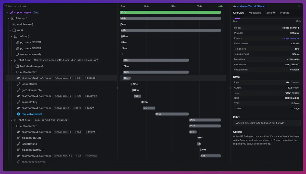Close the details panel with X
The image size is (306, 174).
click(299, 6)
